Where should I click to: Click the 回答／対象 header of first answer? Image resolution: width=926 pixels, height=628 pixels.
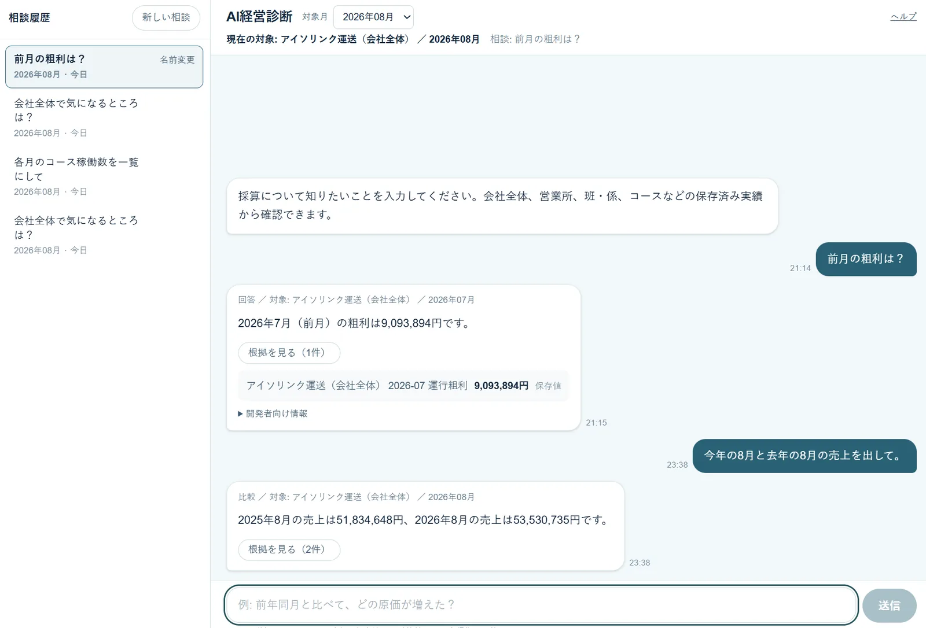point(357,300)
